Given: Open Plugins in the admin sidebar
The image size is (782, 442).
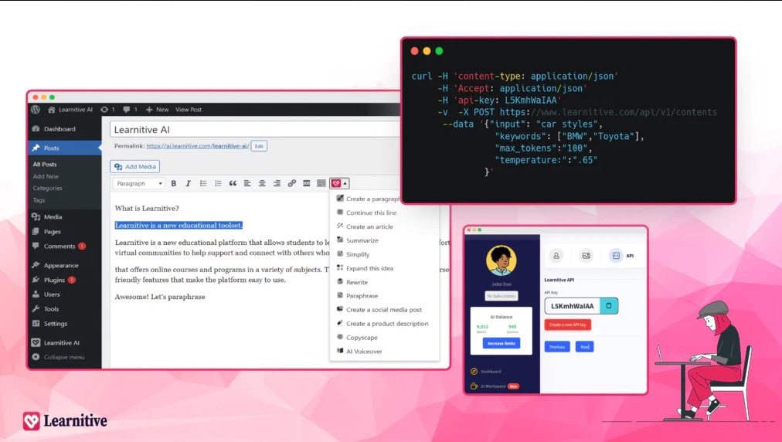Looking at the screenshot, I should [x=54, y=280].
